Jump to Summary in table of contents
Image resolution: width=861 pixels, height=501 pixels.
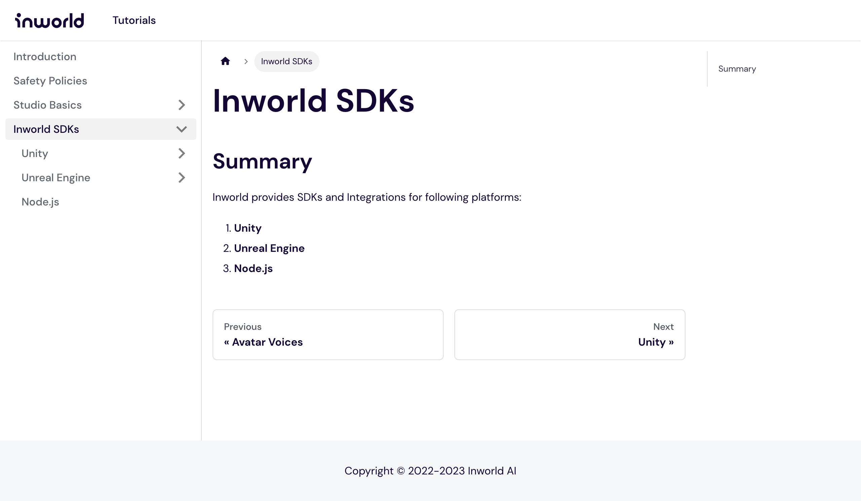[737, 69]
